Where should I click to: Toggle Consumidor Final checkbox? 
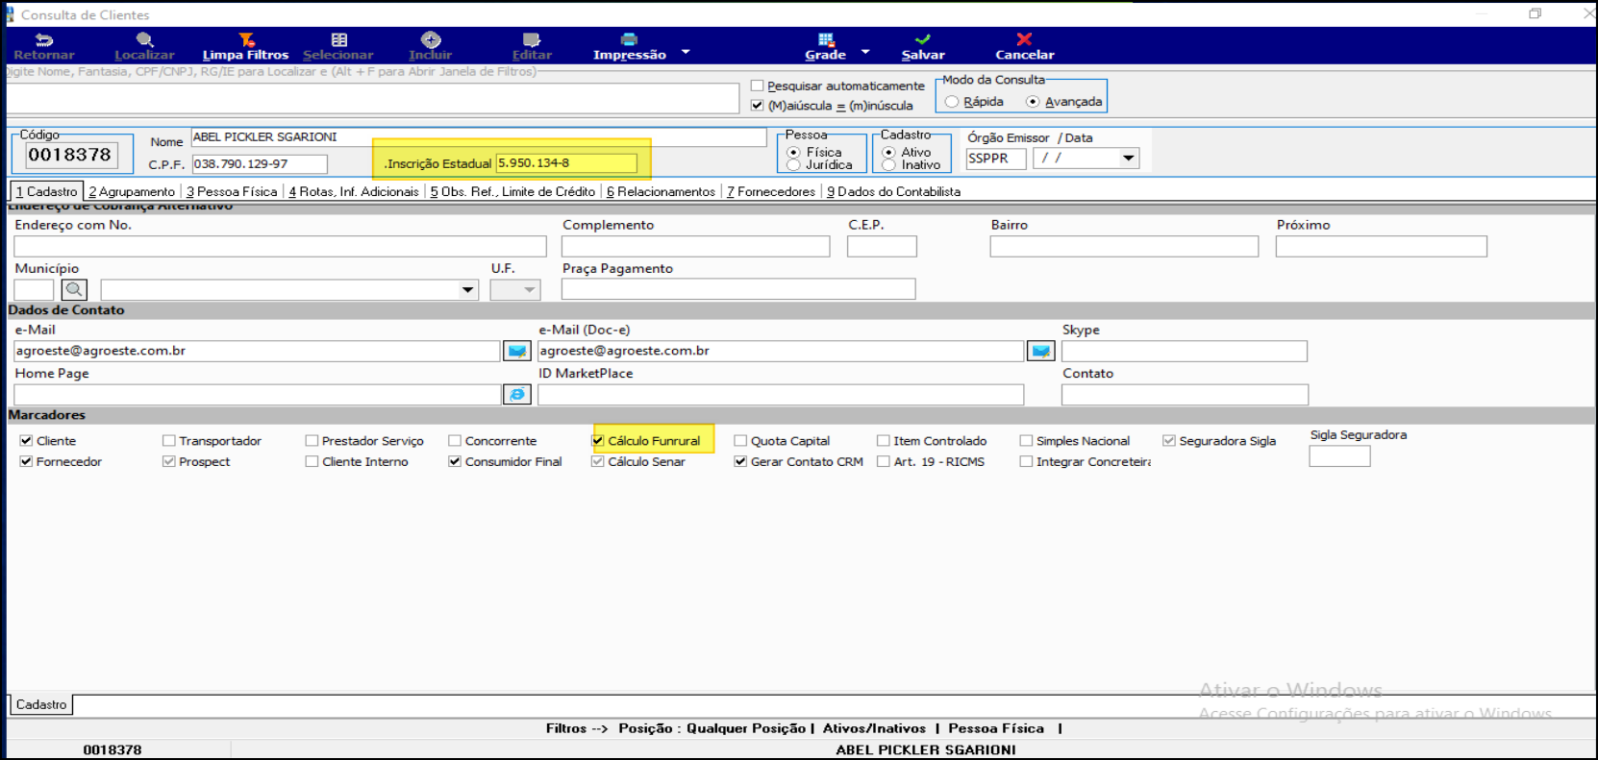(455, 462)
